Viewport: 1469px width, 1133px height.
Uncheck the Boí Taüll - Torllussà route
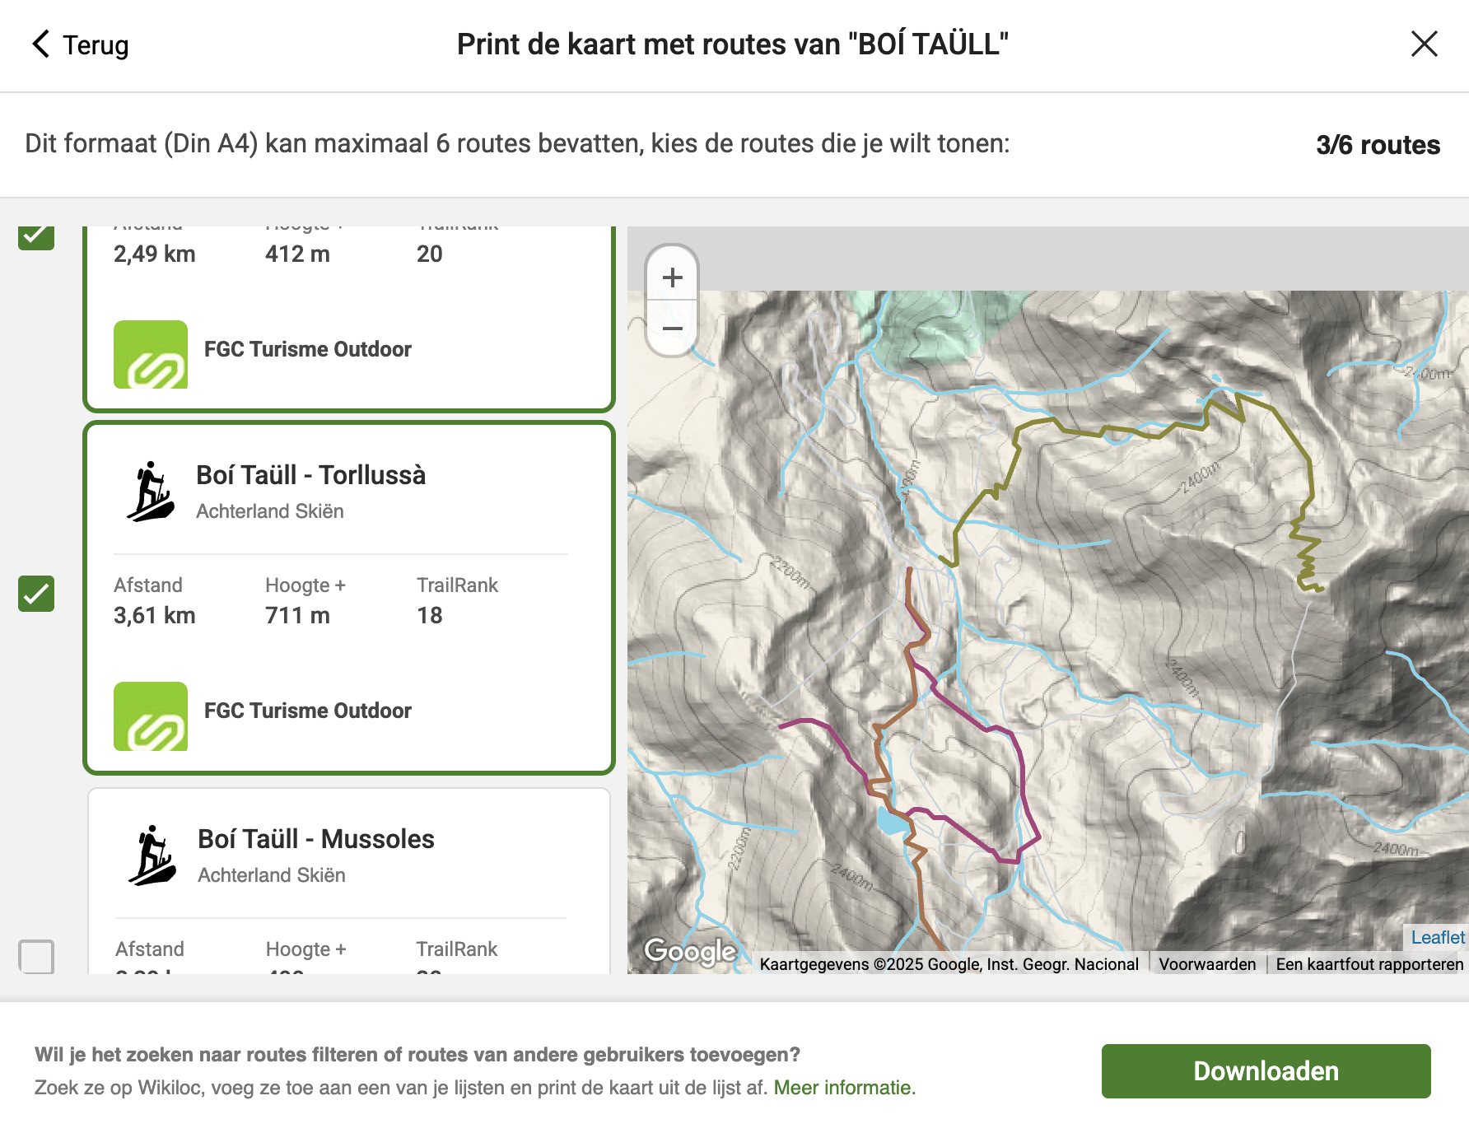36,594
